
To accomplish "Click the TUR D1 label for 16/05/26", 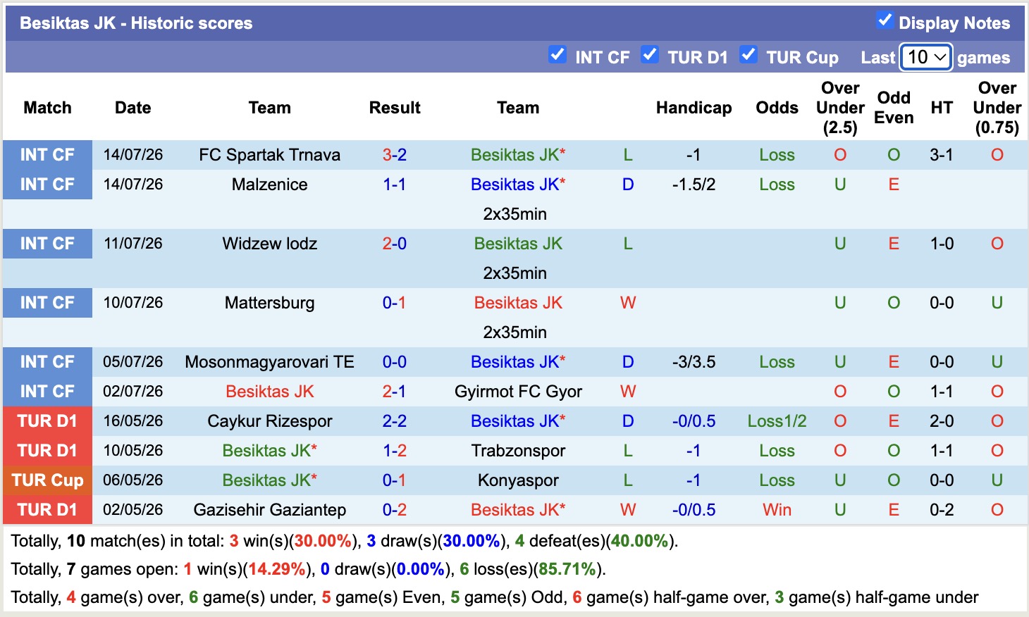I will [x=47, y=421].
